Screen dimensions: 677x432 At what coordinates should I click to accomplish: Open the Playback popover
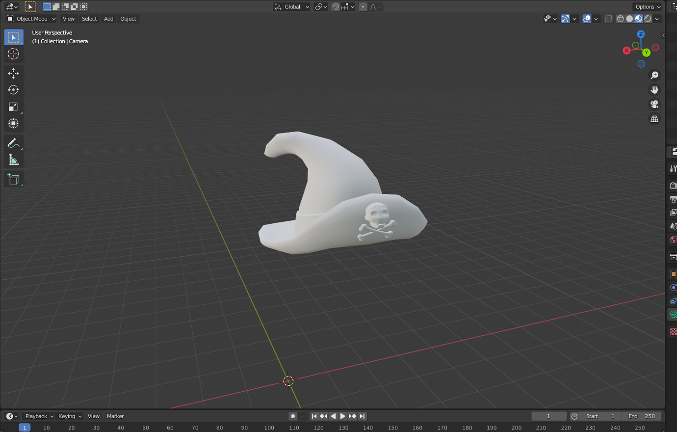(x=39, y=416)
